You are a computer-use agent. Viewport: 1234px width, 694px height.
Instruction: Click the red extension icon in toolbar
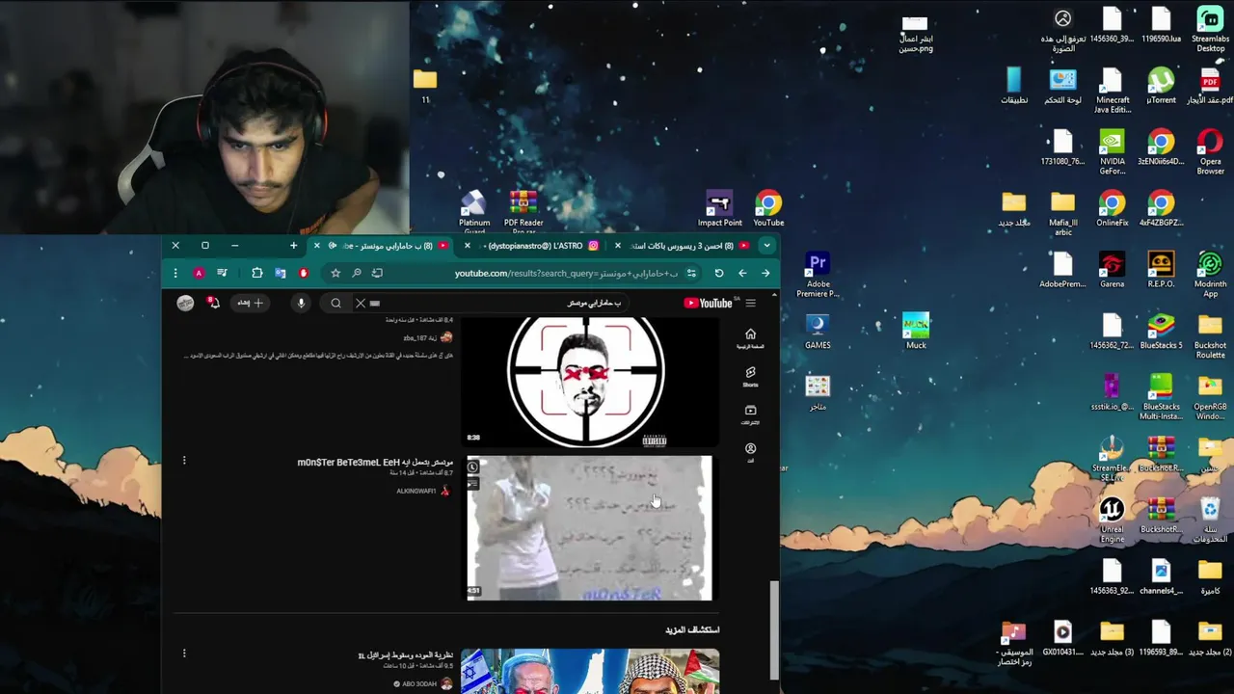click(304, 274)
